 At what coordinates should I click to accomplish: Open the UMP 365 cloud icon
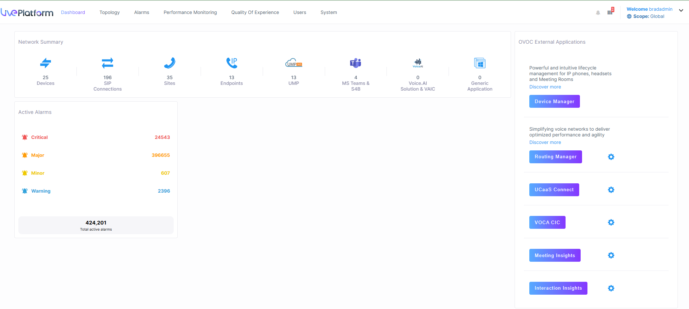tap(294, 63)
